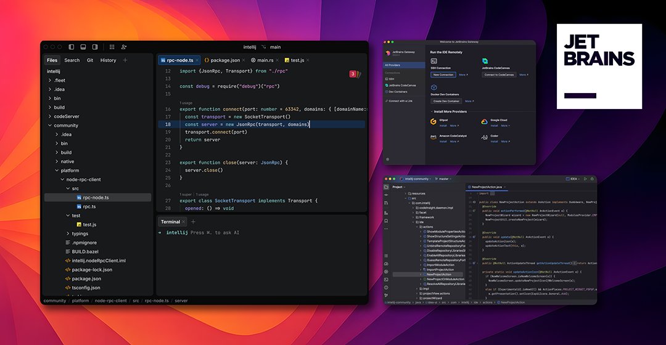Expand the typings folder
666x345 pixels.
(68, 234)
